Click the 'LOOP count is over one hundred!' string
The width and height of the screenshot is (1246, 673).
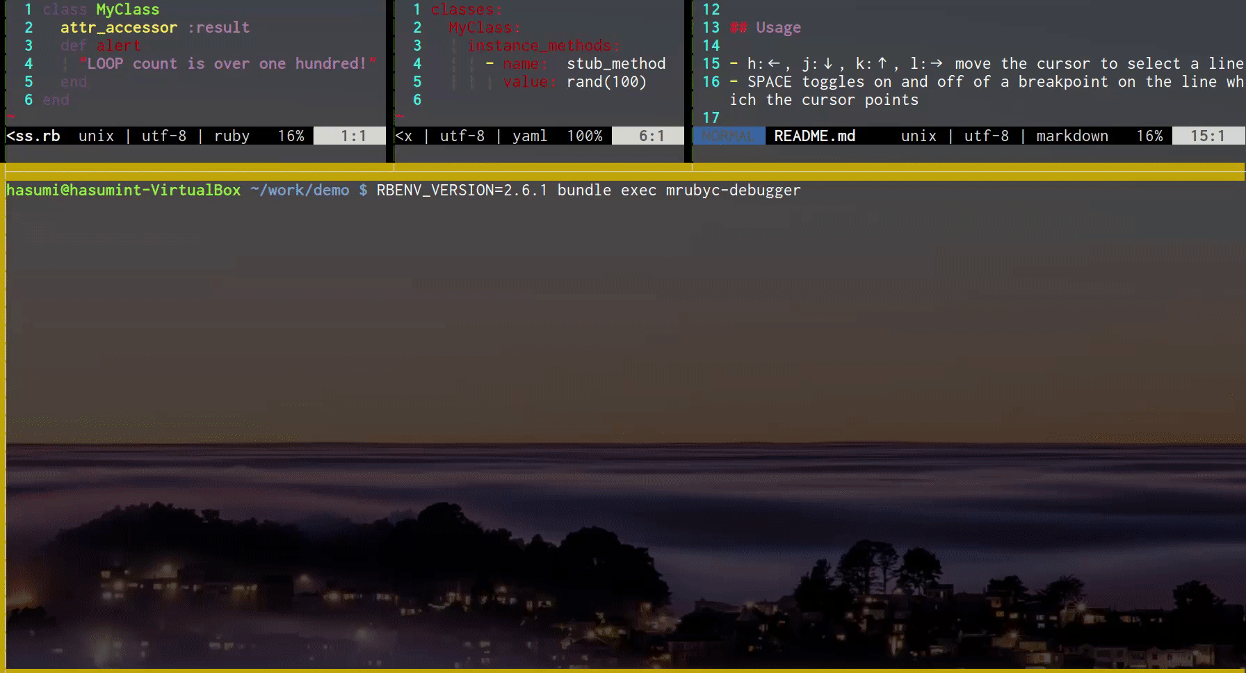(227, 64)
